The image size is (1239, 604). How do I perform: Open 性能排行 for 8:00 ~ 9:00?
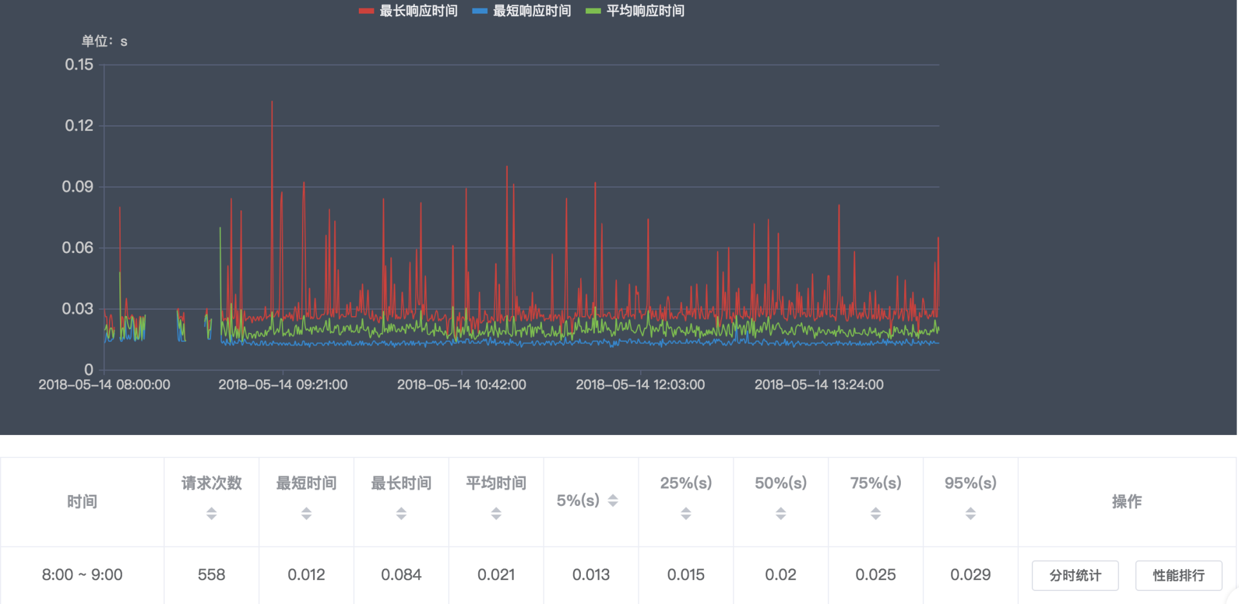pos(1178,575)
